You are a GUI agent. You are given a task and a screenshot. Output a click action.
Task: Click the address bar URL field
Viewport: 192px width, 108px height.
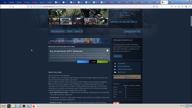92,7
